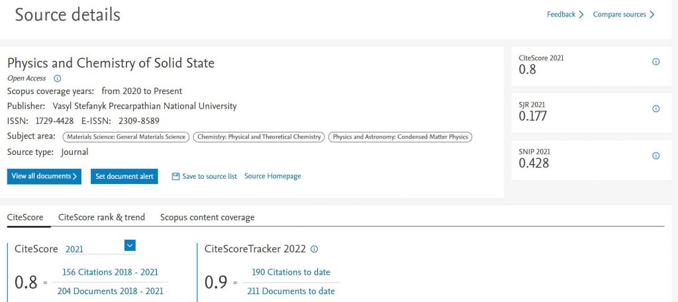Click the 190 Citations to date link

pyautogui.click(x=291, y=272)
